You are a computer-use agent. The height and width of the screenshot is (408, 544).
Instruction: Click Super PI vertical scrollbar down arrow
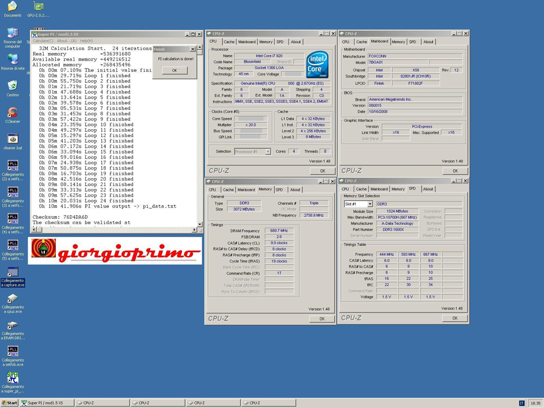(x=200, y=224)
